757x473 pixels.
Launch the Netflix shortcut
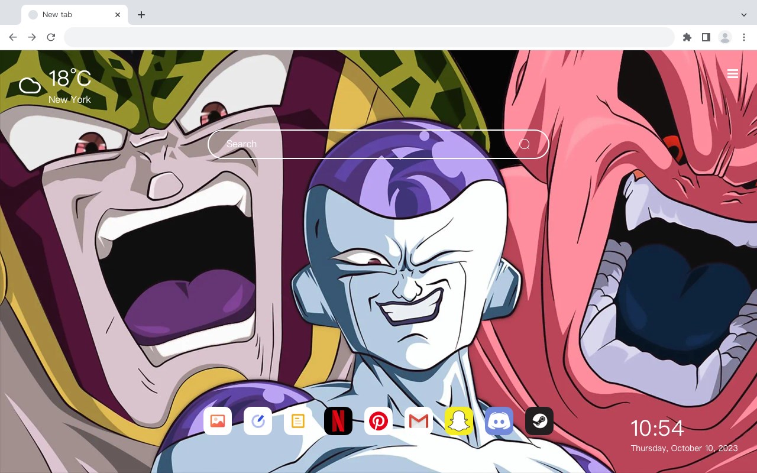point(338,421)
